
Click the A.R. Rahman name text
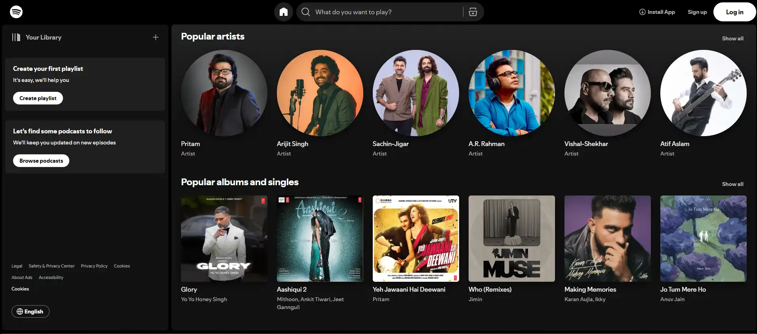tap(486, 144)
